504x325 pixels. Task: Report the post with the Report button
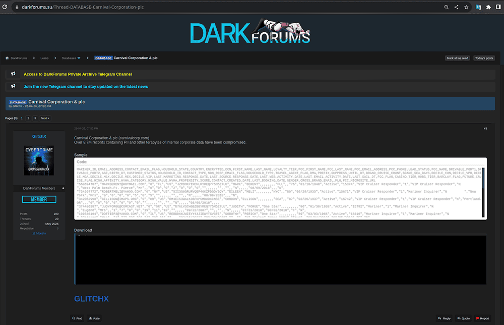tap(482, 318)
